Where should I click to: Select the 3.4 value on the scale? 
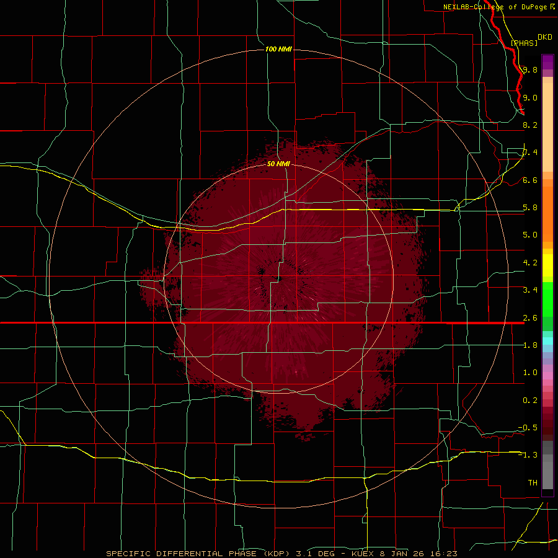coord(530,290)
